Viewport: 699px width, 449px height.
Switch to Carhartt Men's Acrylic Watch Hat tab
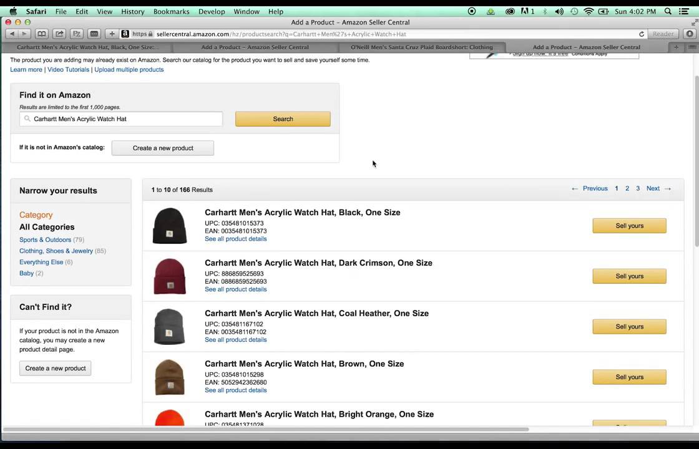[x=87, y=47]
